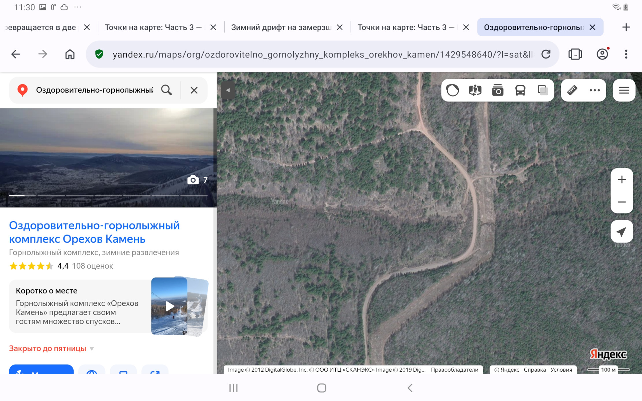
Task: Open more map tools ellipsis
Action: 595,90
